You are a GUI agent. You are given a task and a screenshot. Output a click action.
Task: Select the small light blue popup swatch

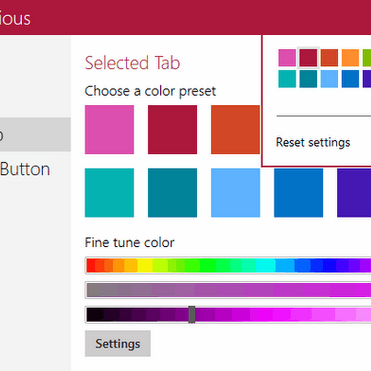pyautogui.click(x=329, y=79)
